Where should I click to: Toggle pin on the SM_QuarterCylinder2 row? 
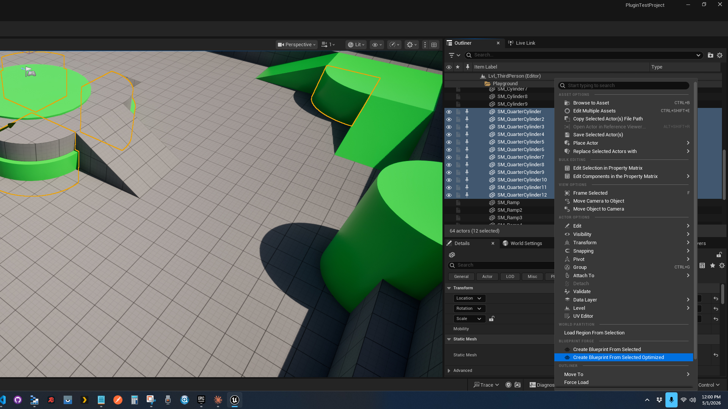pos(467,119)
